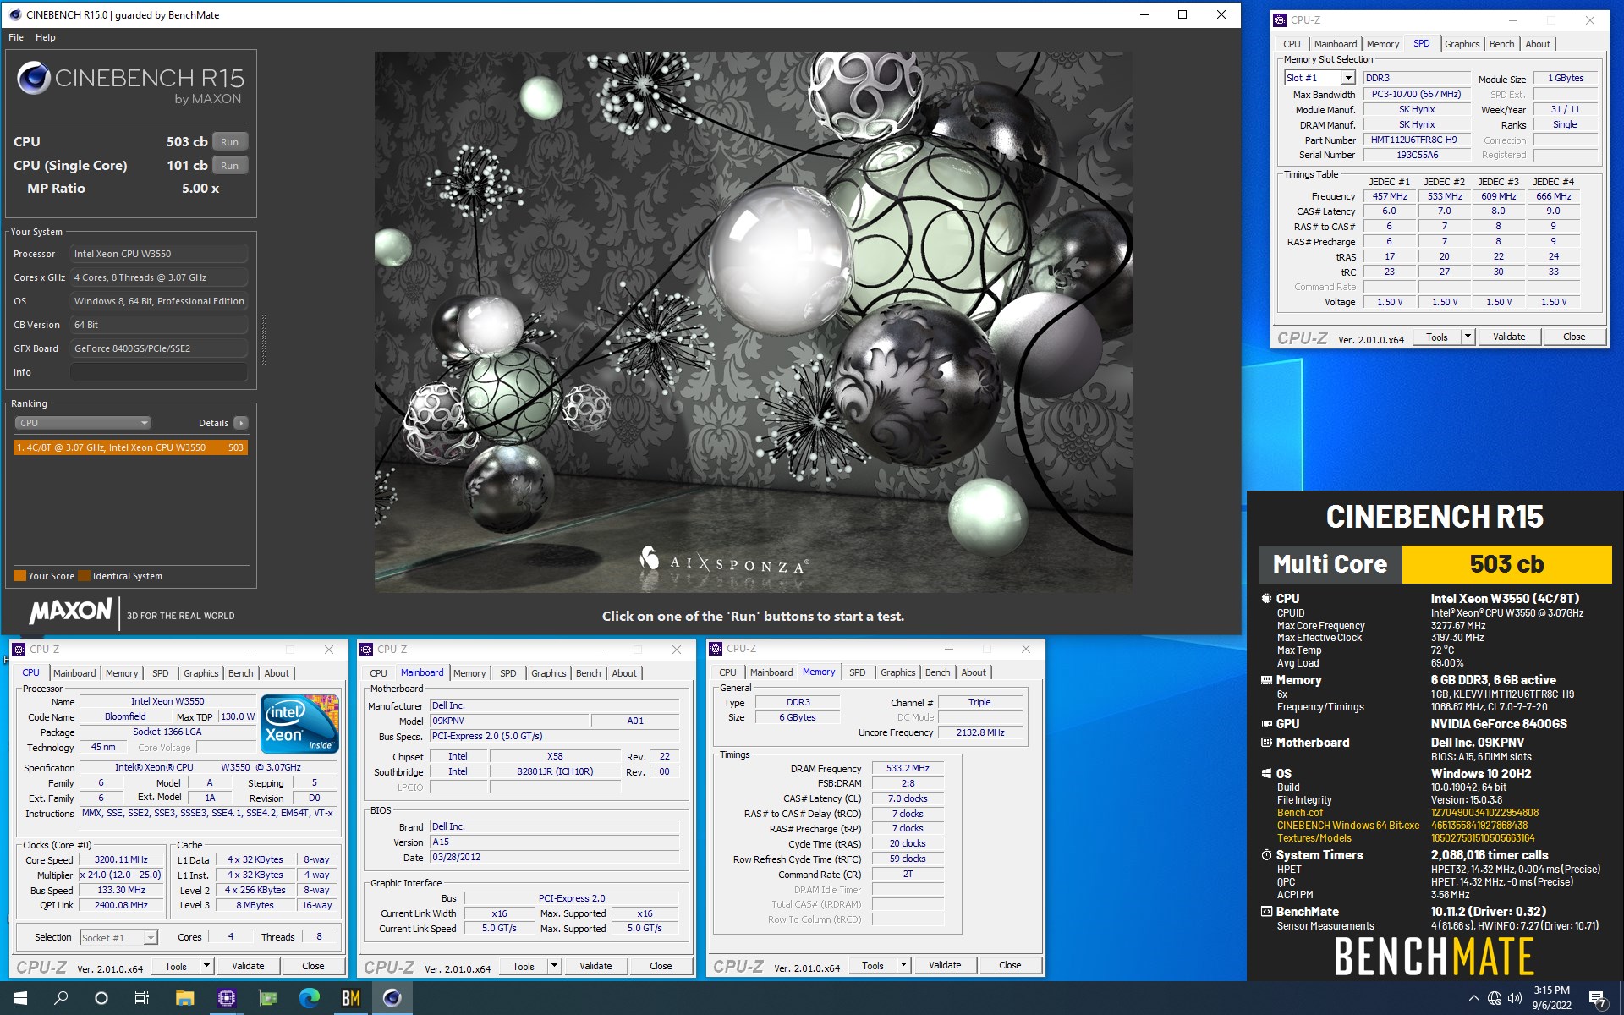Click the PCI-Express 2.0 bus specs value
The height and width of the screenshot is (1015, 1624).
(x=554, y=737)
